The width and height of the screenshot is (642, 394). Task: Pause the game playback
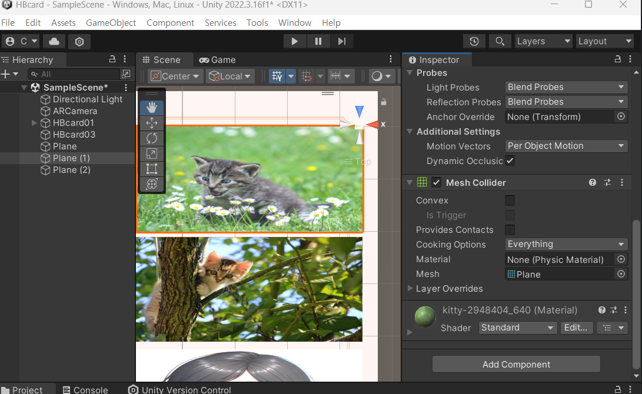[318, 41]
